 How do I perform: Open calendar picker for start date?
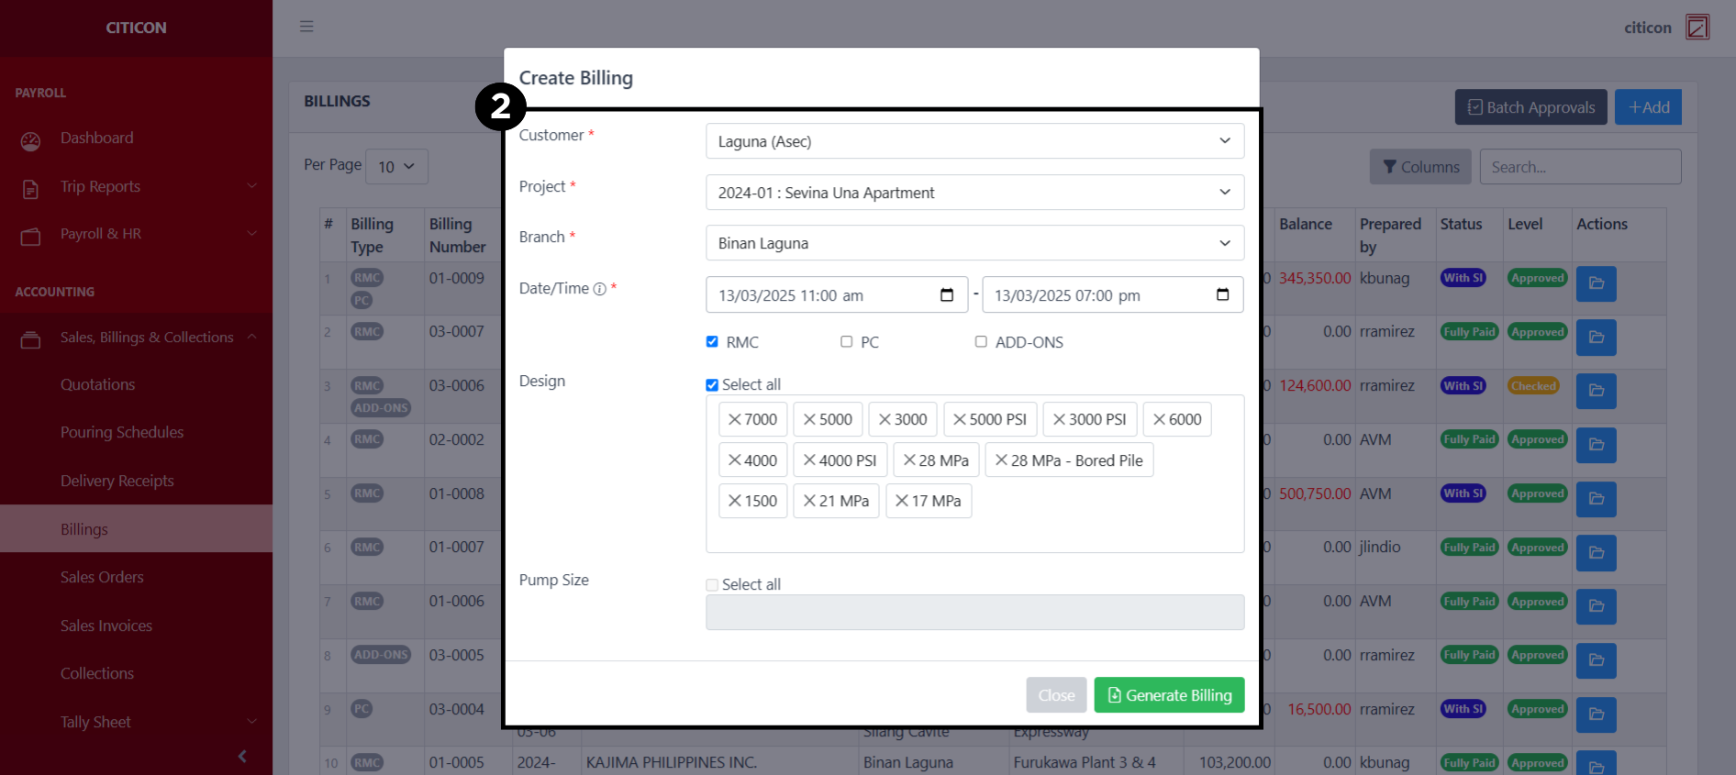(x=947, y=294)
